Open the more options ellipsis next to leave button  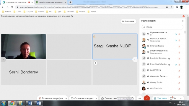pos(140,98)
